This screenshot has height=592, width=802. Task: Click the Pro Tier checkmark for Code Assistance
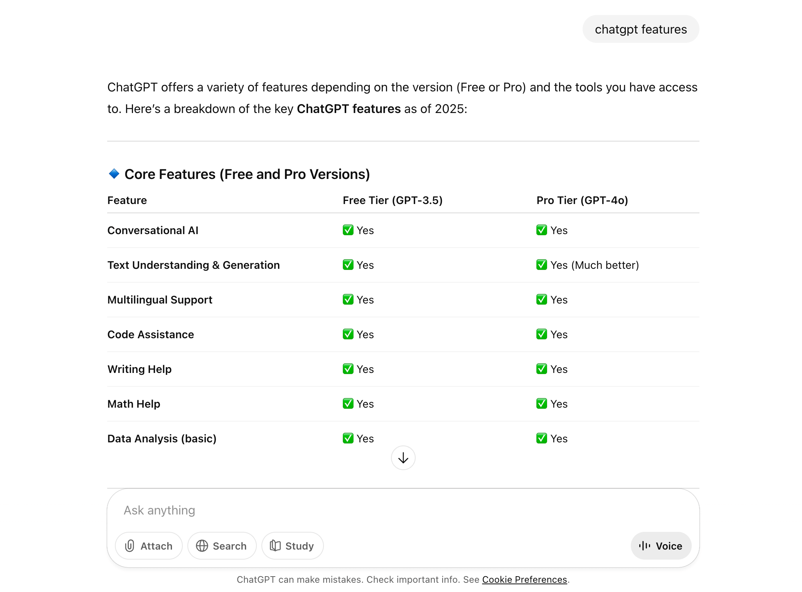[x=541, y=334]
